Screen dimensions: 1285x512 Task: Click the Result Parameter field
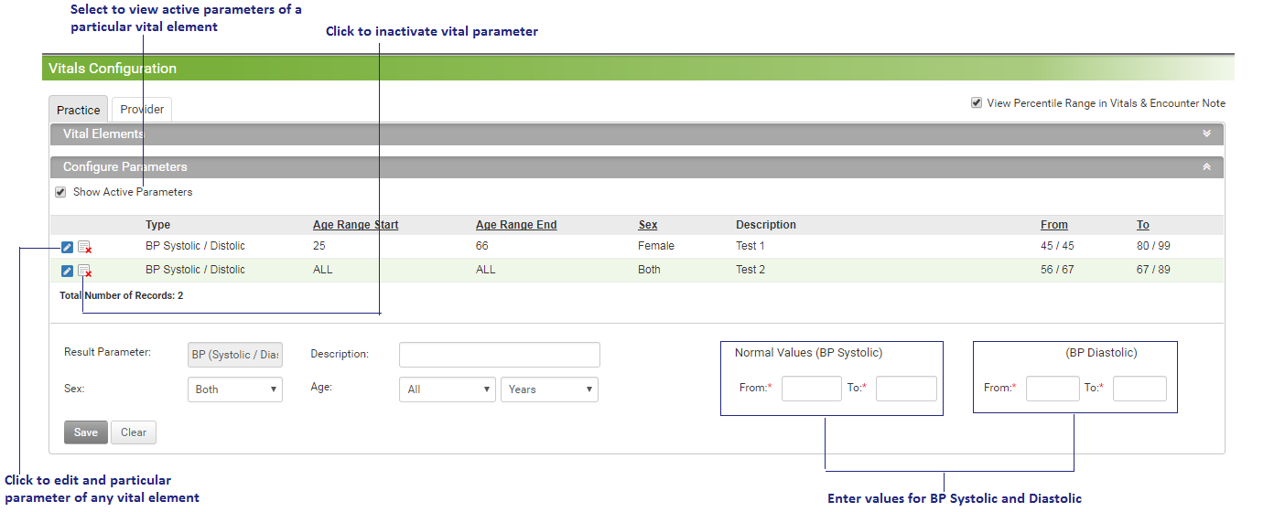[x=235, y=355]
